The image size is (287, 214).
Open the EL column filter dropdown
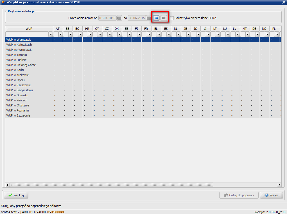click(x=159, y=34)
